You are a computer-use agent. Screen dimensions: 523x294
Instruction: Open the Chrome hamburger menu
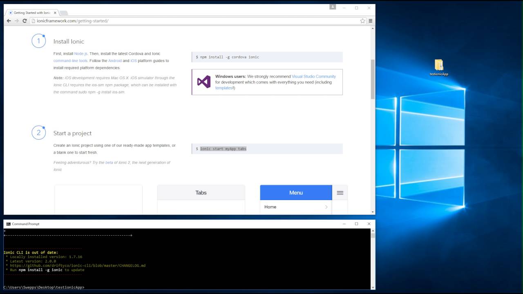[x=371, y=21]
